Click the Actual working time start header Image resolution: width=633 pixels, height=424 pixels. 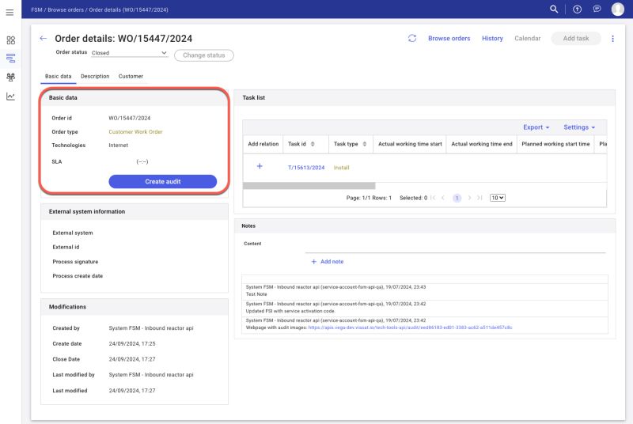[410, 144]
